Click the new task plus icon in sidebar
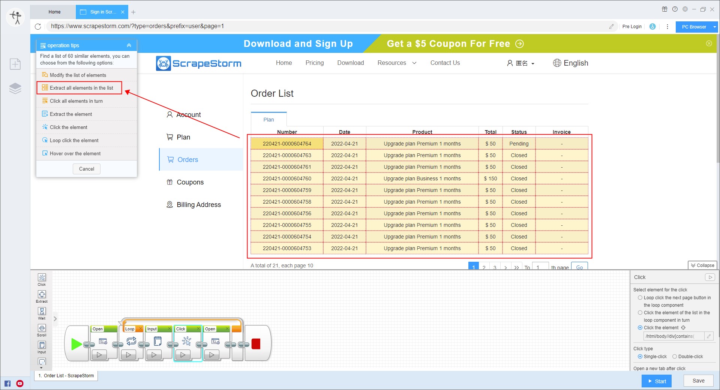The image size is (720, 390). (15, 64)
